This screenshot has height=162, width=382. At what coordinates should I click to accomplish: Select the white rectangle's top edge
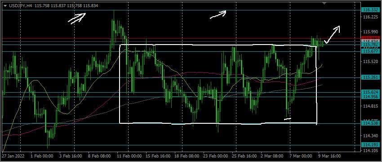coord(218,45)
